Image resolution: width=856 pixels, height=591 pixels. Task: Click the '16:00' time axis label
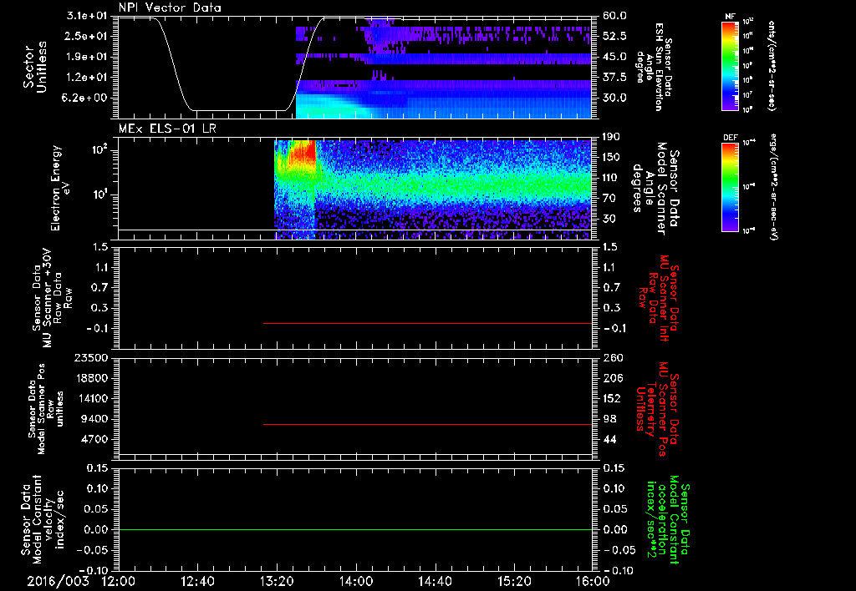coord(593,581)
